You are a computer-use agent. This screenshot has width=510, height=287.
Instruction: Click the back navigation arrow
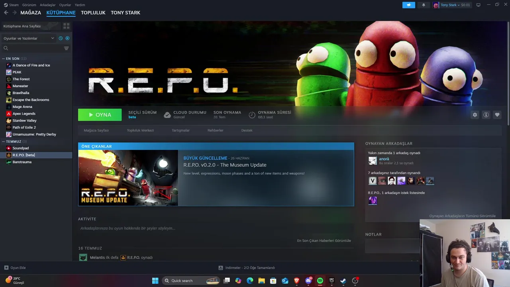6,13
